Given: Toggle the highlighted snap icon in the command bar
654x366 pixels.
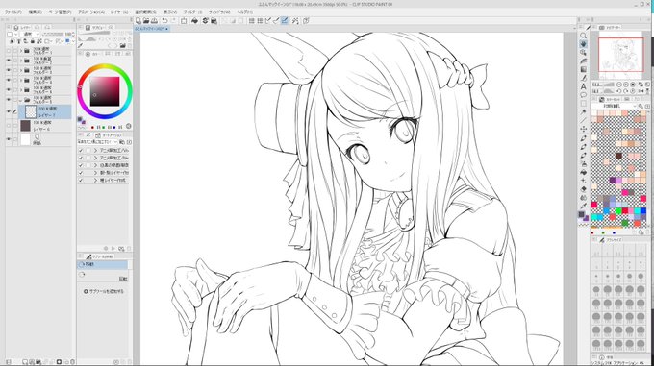Looking at the screenshot, I should coord(285,20).
